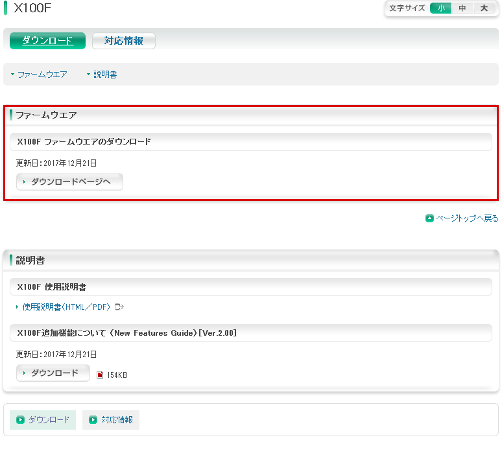The height and width of the screenshot is (455, 502).
Task: Click arrow icon before 説明書 anchor
Action: point(89,75)
